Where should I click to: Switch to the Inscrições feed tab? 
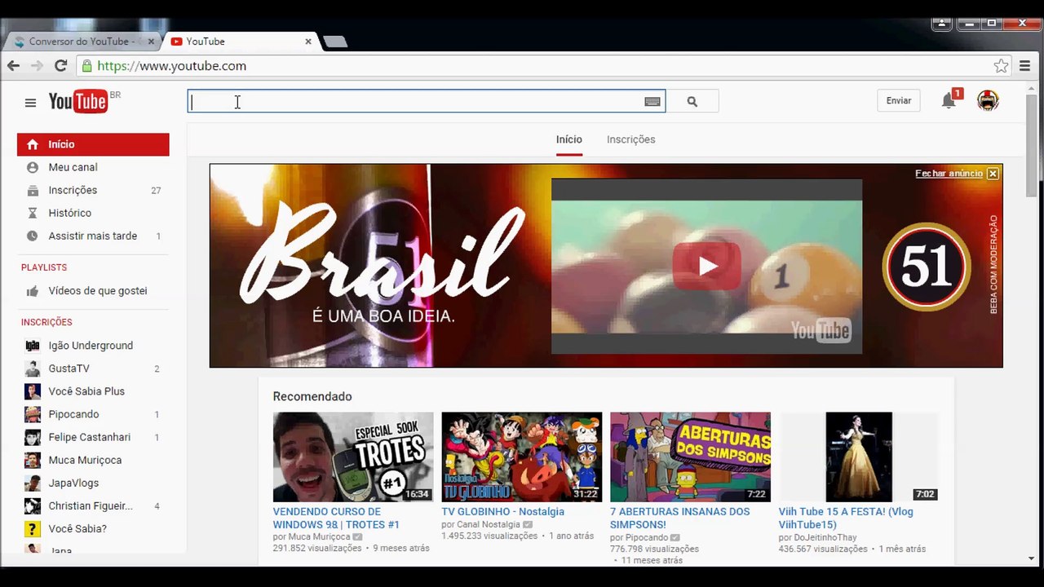point(630,139)
